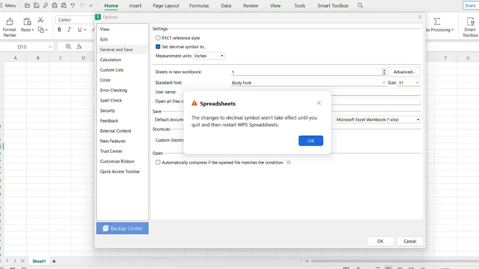The height and width of the screenshot is (269, 479).
Task: Enable R1C1 reference style checkbox
Action: coord(158,38)
